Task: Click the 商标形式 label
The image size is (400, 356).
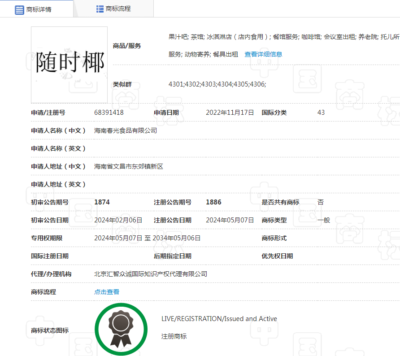Action: (274, 238)
